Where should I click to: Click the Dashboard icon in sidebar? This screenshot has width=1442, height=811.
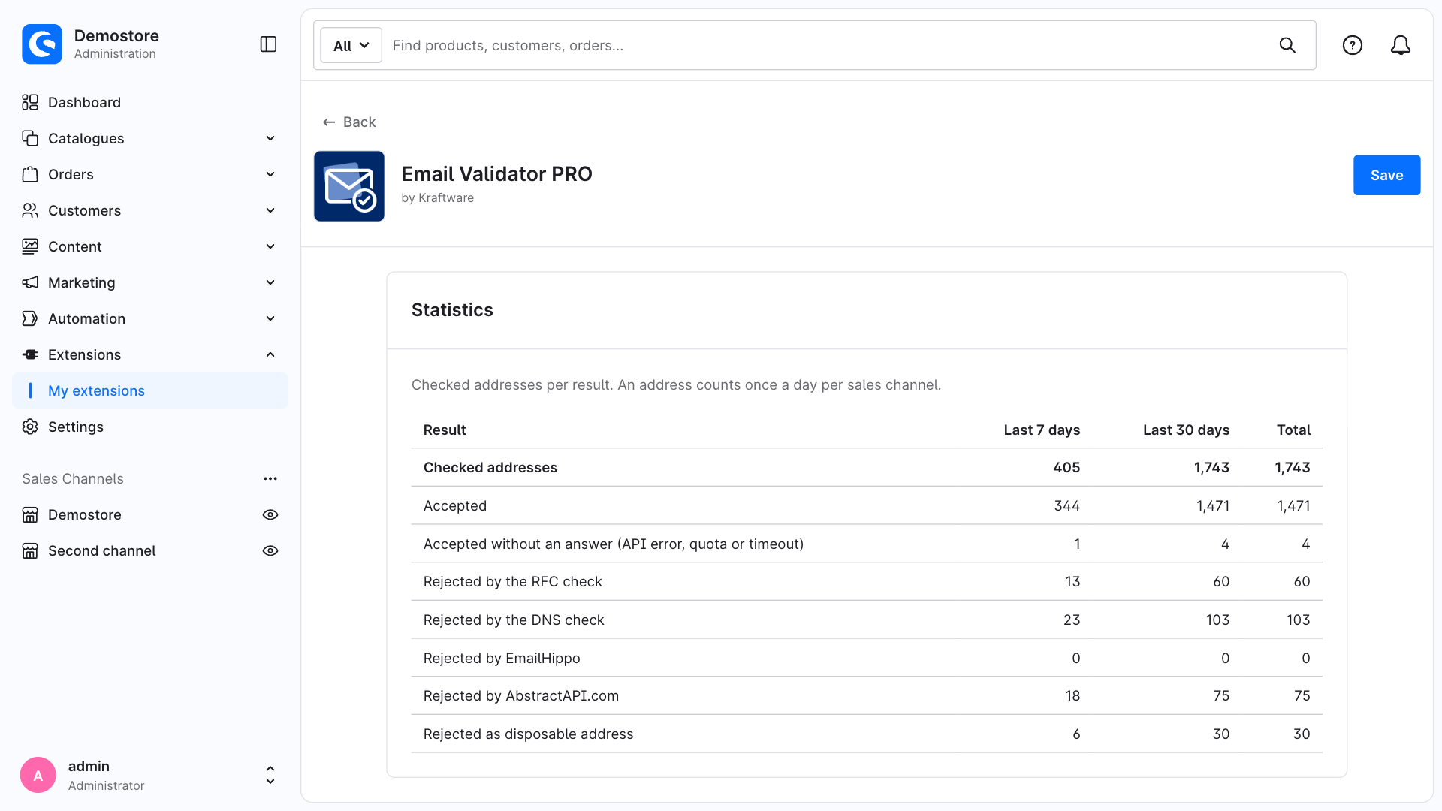click(x=30, y=102)
